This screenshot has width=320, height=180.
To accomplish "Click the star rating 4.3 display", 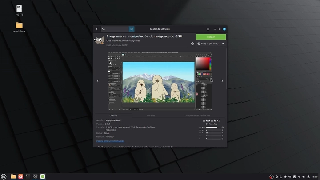I will [x=211, y=120].
